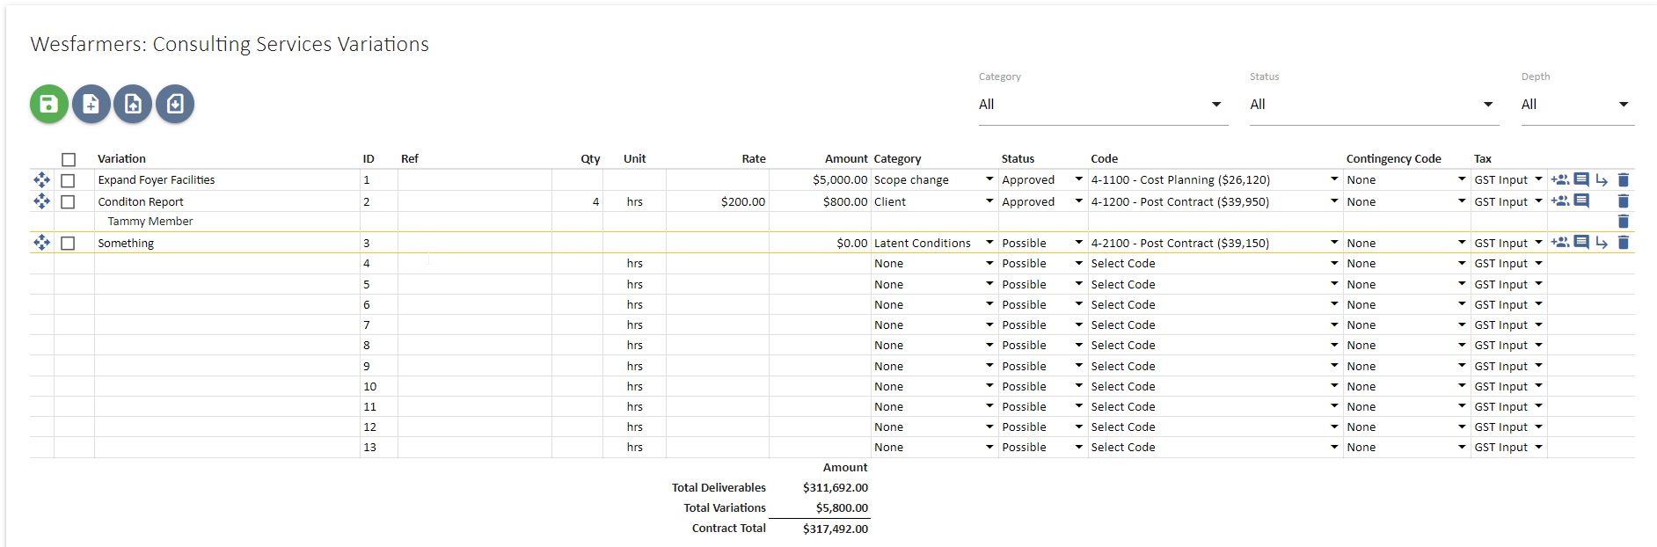Click the file upload icon button
The image size is (1657, 547).
click(133, 104)
